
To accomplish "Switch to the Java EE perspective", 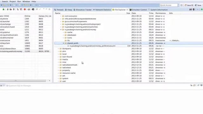I will (x=189, y=5).
